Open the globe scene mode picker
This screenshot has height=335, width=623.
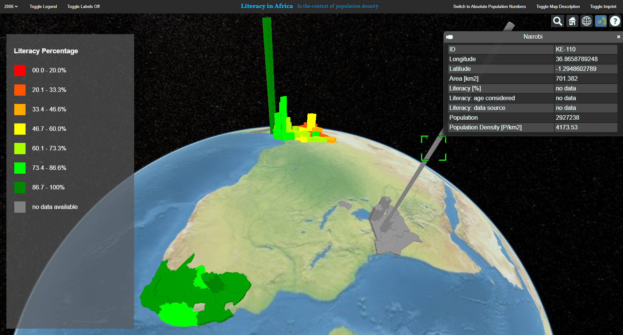click(x=587, y=21)
